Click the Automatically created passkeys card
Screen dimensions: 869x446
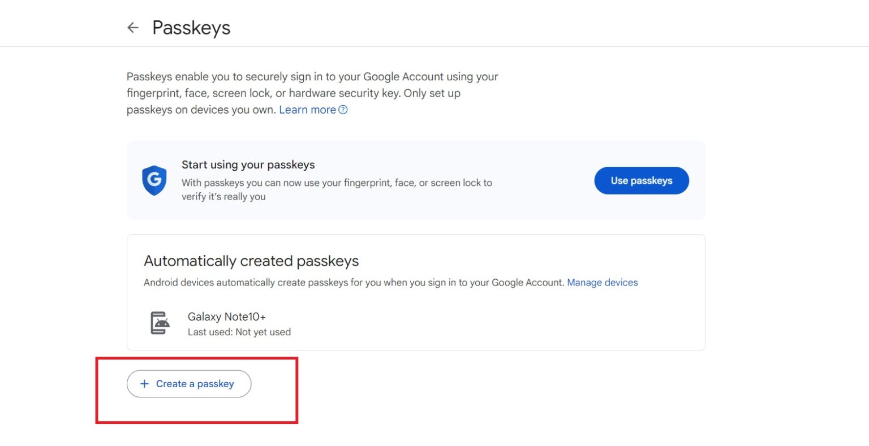416,292
